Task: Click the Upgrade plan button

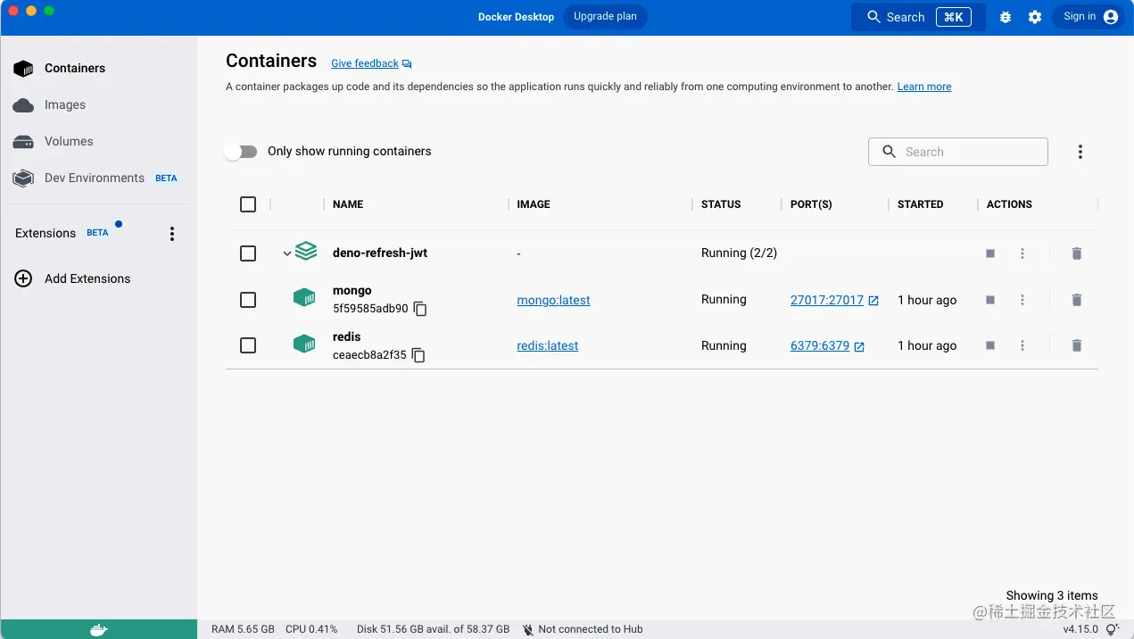Action: 605,17
